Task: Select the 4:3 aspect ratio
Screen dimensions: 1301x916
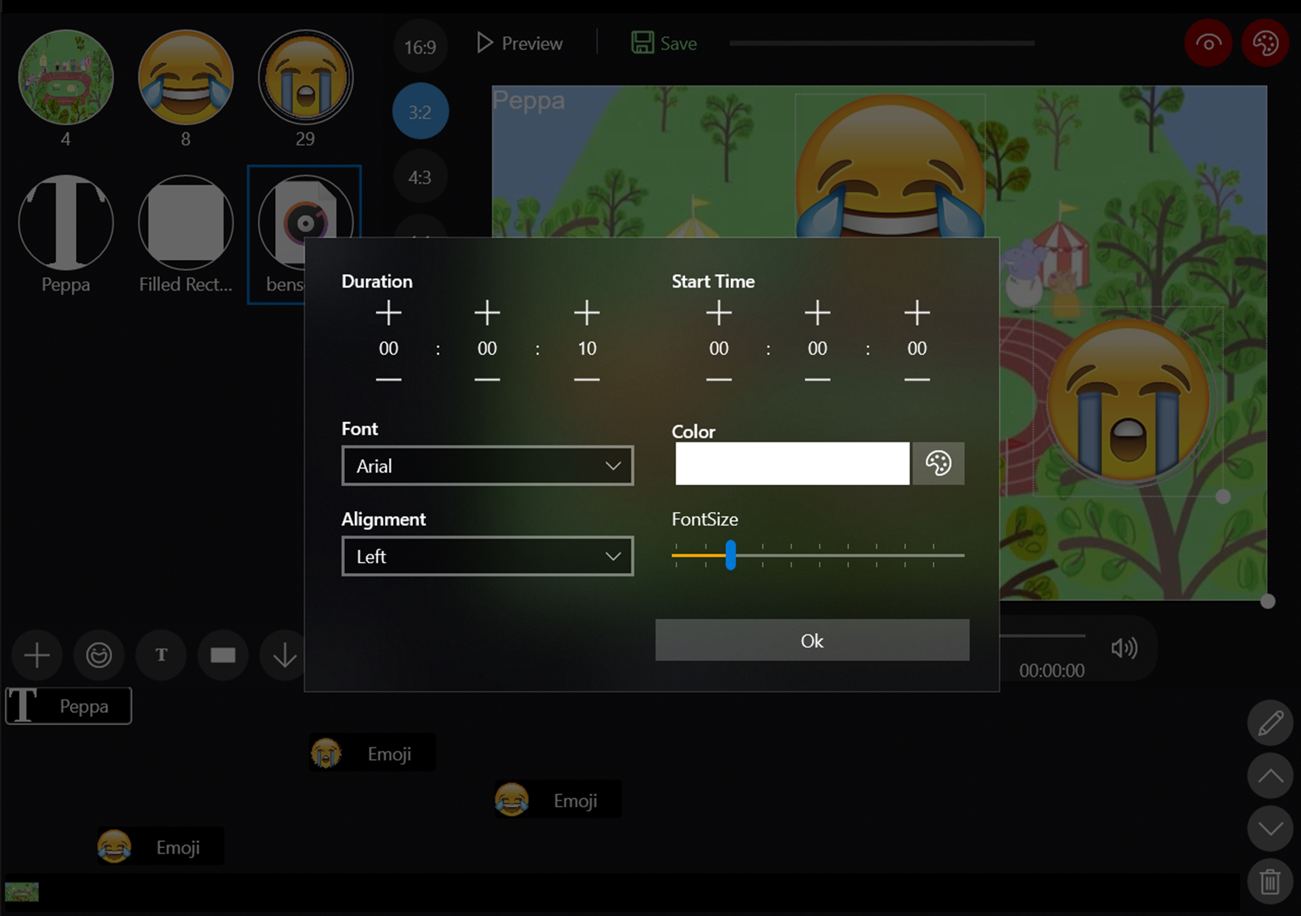Action: pos(420,177)
